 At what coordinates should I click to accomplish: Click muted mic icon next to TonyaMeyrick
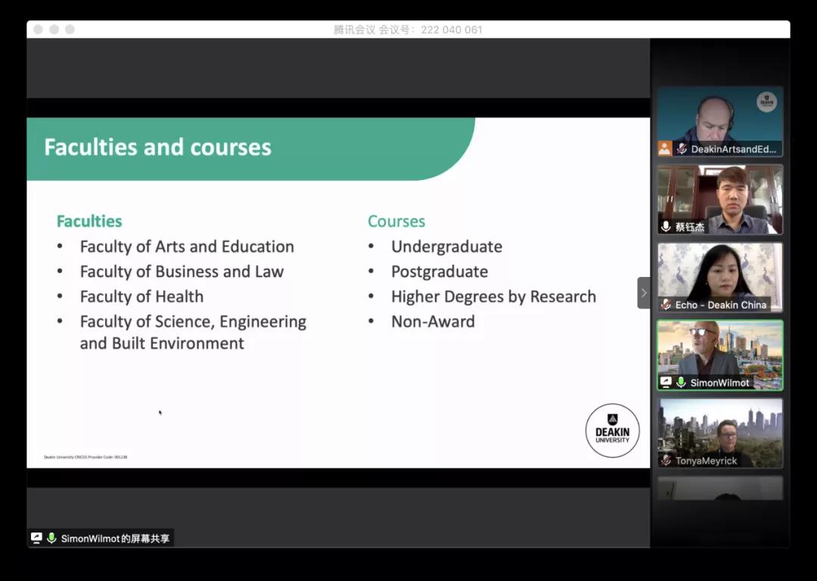(666, 461)
